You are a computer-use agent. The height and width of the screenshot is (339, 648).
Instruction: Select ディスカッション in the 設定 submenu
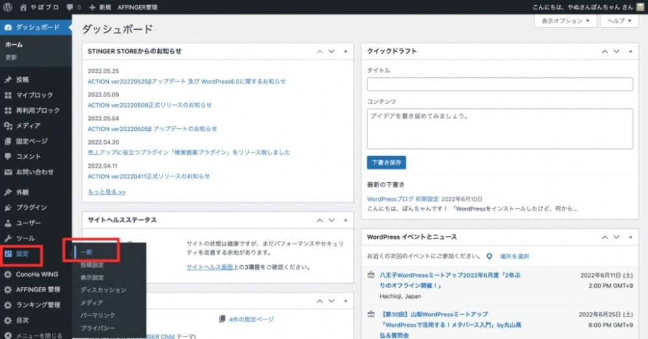pyautogui.click(x=104, y=290)
